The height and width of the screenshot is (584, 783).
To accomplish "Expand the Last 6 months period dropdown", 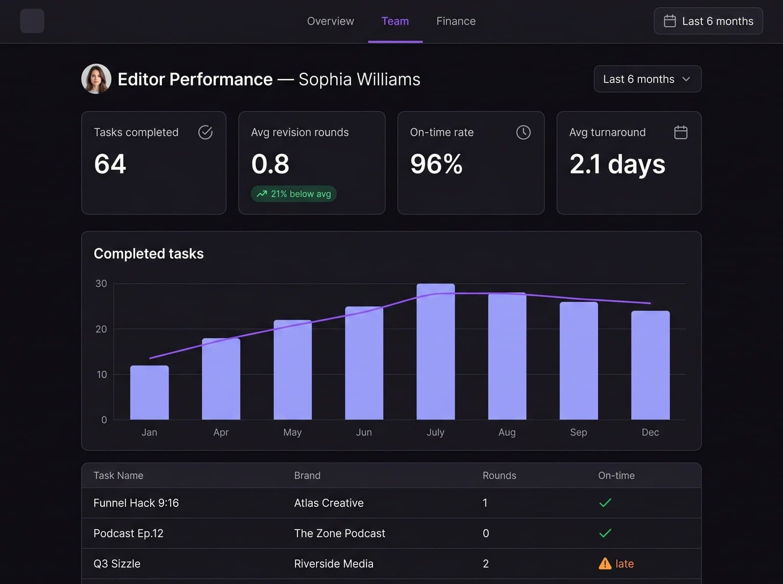I will pos(647,79).
